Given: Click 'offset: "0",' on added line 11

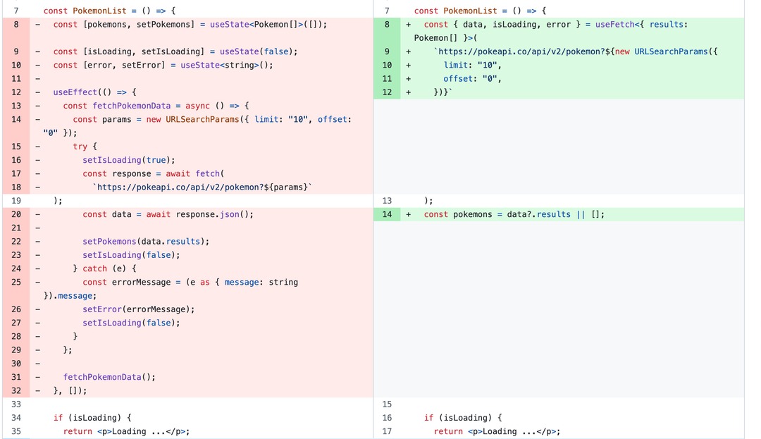Looking at the screenshot, I should 472,79.
